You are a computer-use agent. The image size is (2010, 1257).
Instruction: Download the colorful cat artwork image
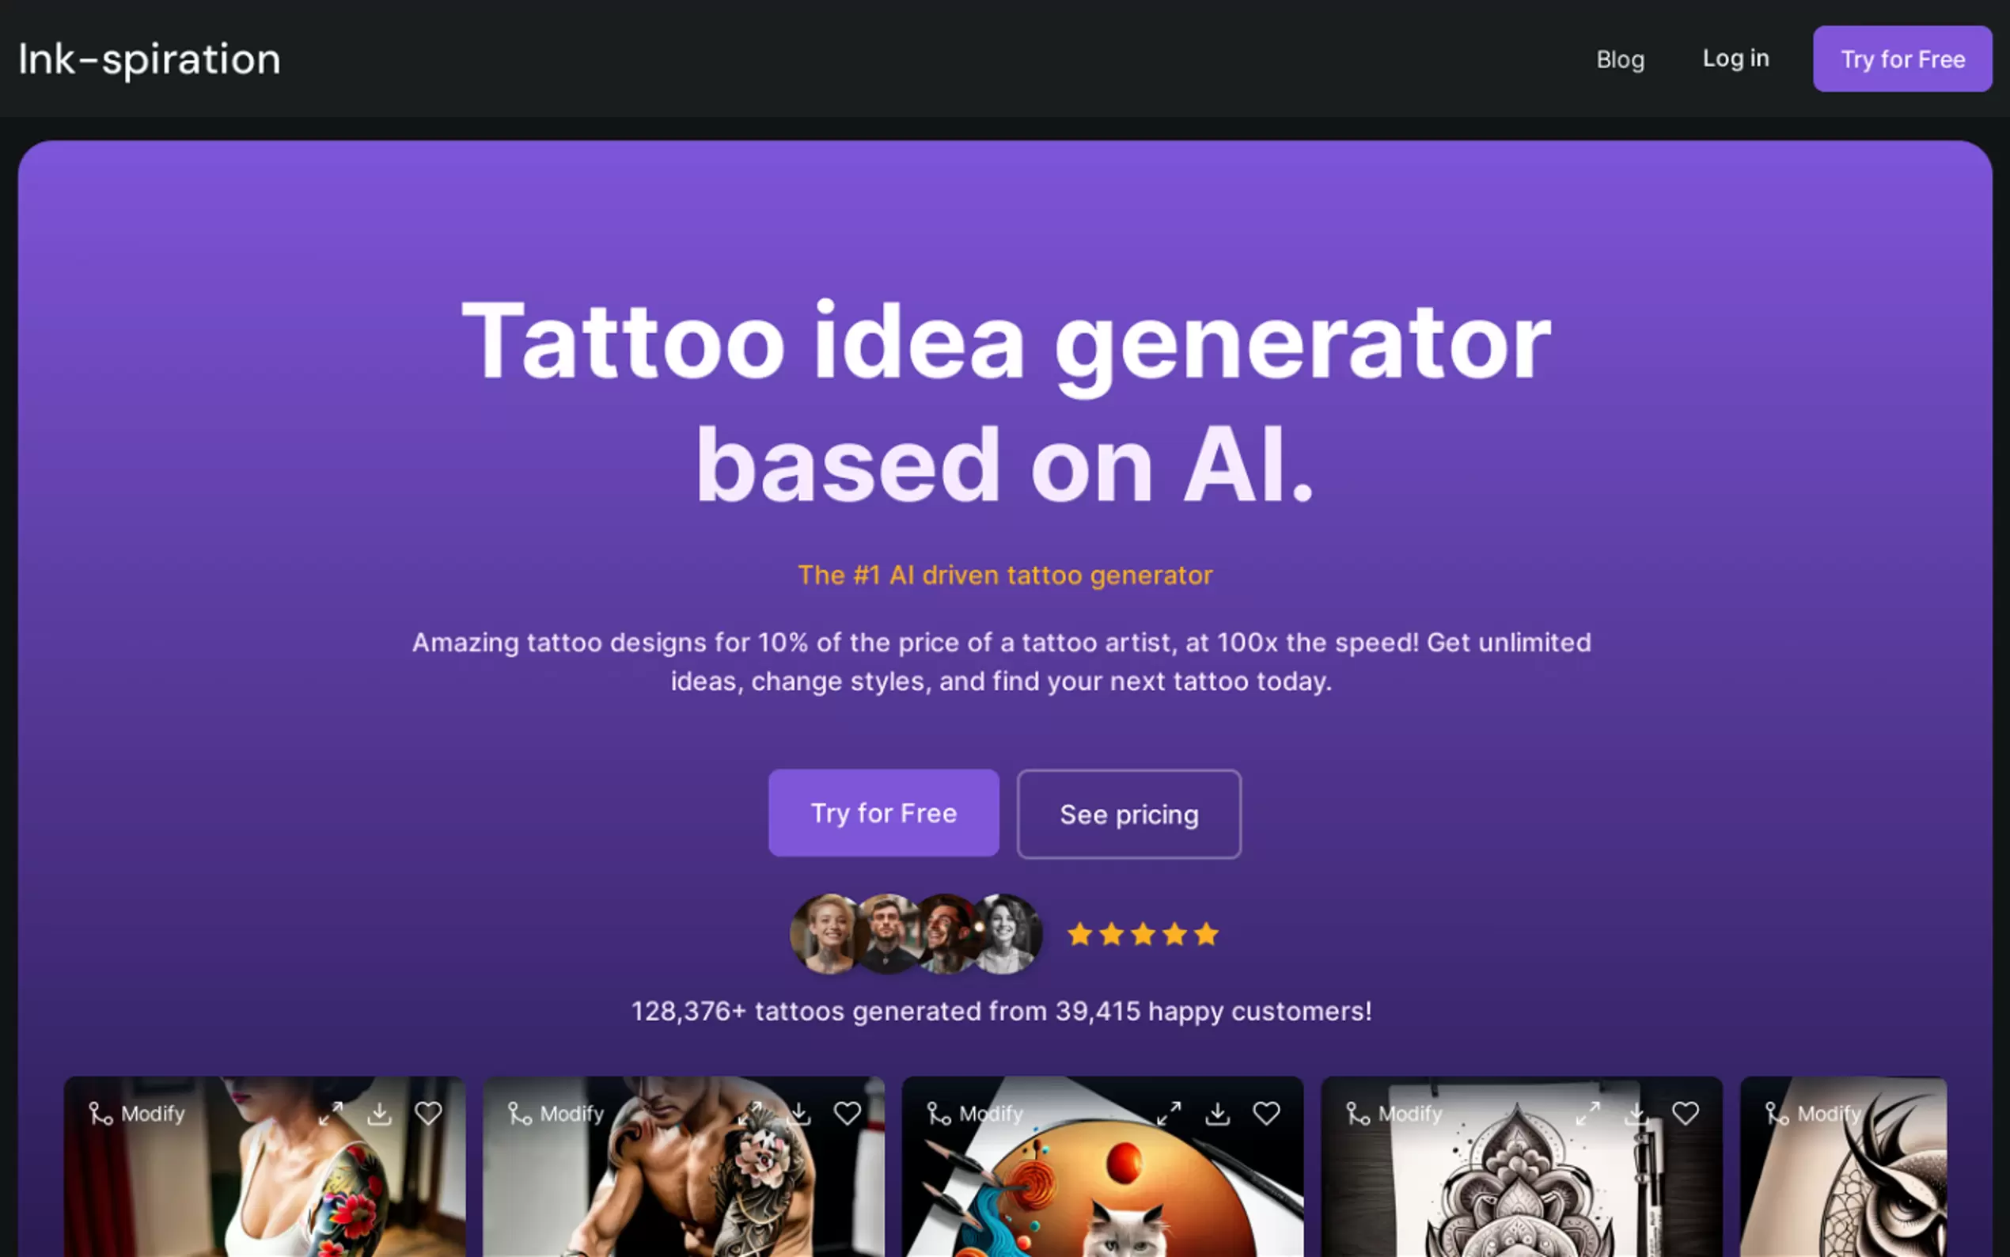click(1217, 1112)
